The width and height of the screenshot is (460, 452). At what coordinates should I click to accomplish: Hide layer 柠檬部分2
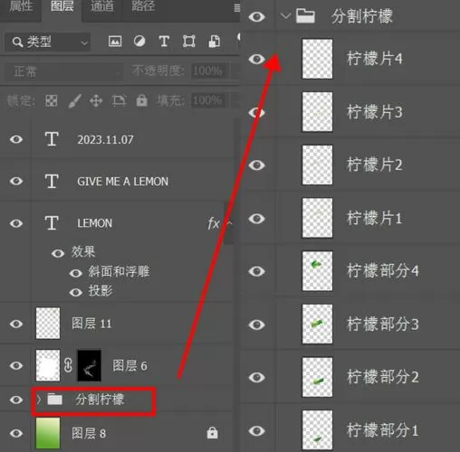tap(257, 377)
